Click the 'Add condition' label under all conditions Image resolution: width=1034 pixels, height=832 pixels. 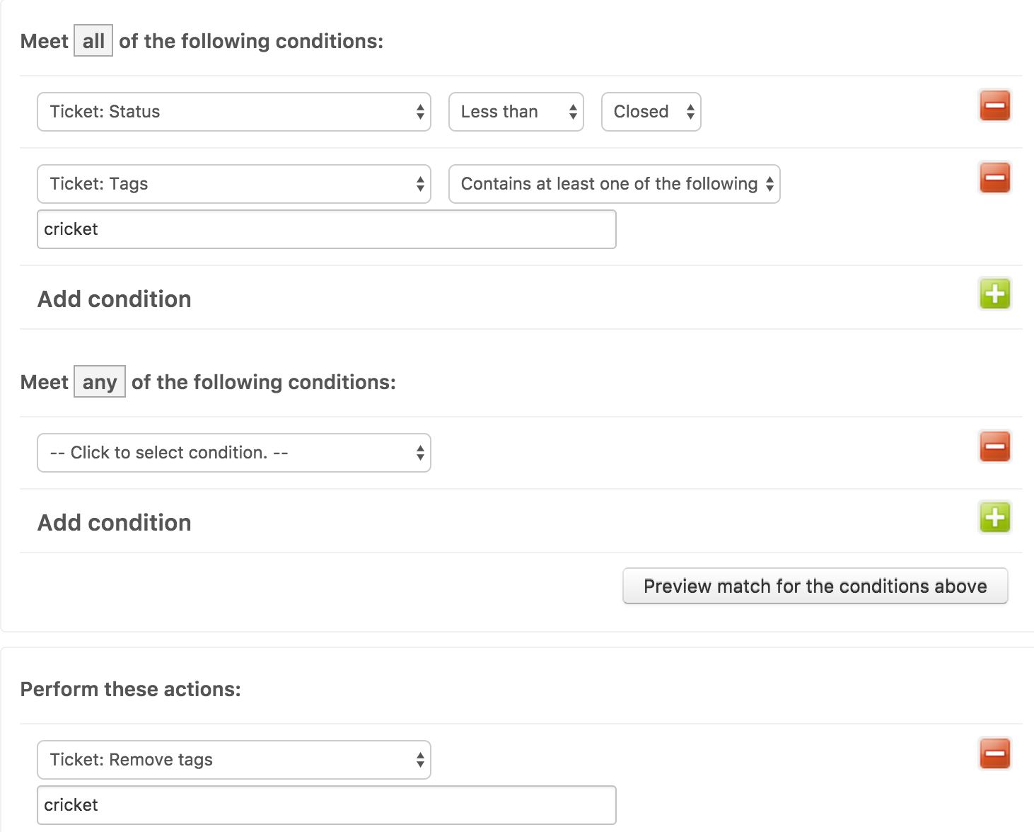click(x=115, y=299)
